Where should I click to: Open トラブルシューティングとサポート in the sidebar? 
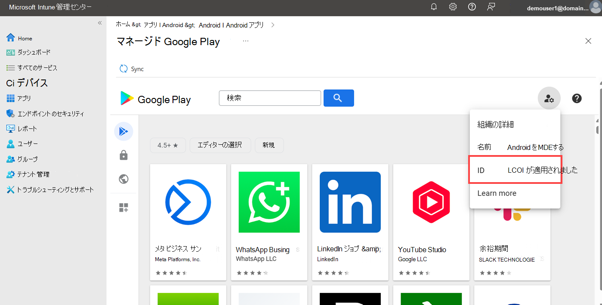tap(56, 189)
